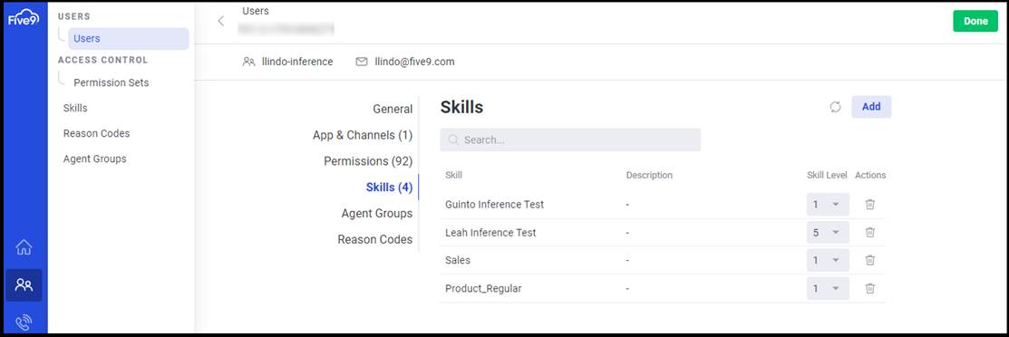Open the App & Channels (1) tab

(x=363, y=135)
